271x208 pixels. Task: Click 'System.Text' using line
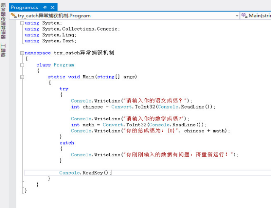click(50, 41)
